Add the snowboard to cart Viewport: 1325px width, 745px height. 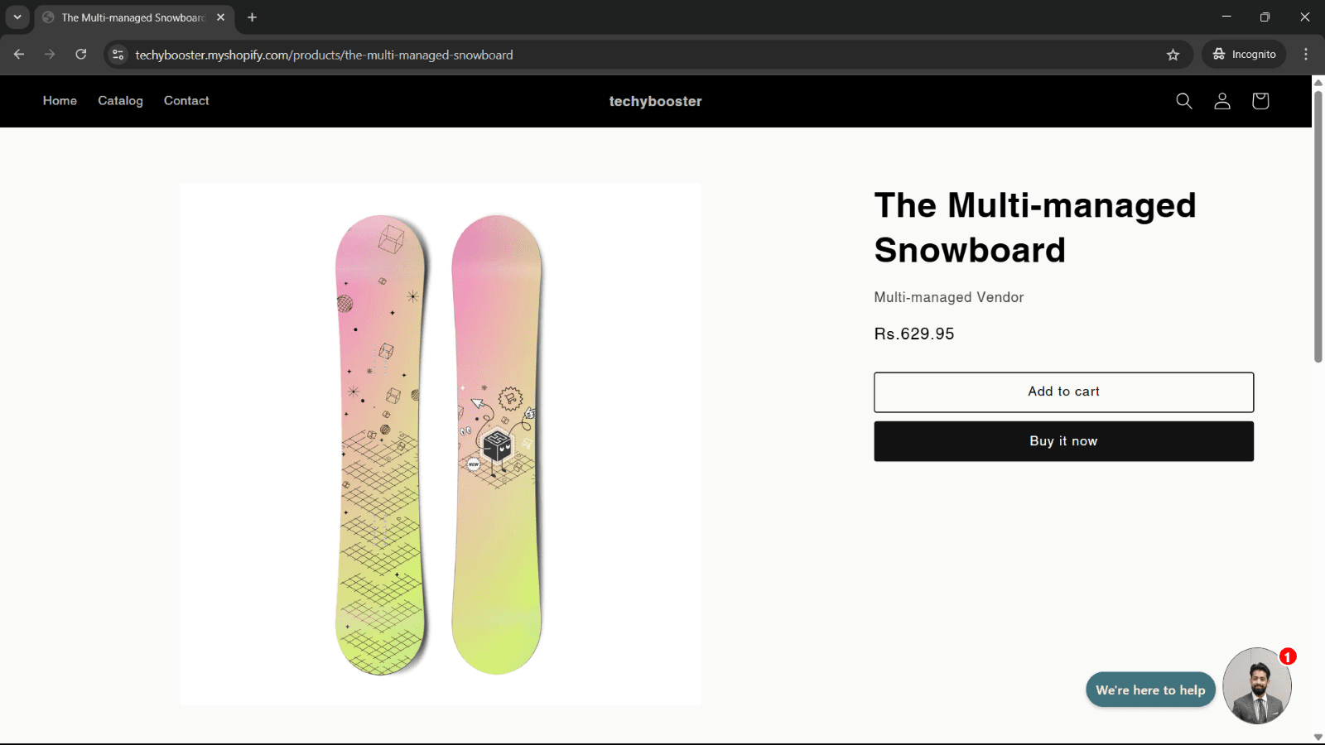(1063, 392)
